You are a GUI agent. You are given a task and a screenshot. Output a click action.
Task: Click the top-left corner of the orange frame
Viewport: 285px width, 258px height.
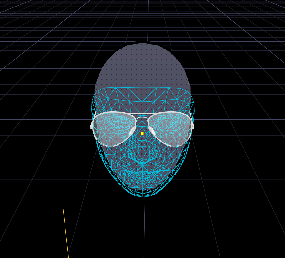63,208
